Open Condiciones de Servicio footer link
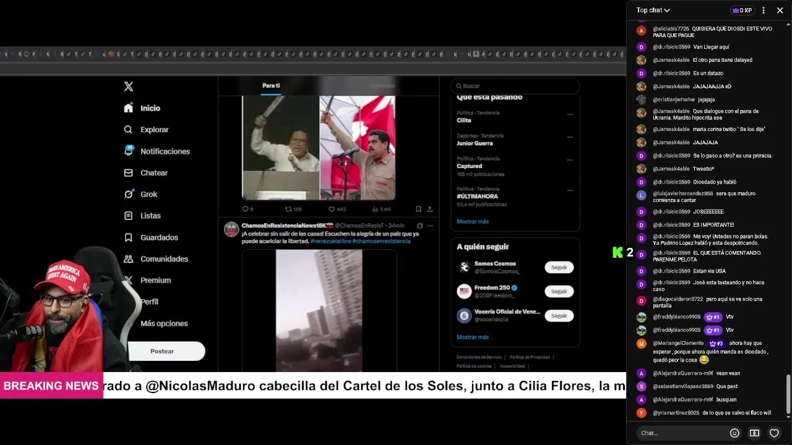Viewport: 792px width, 445px height. coord(479,357)
